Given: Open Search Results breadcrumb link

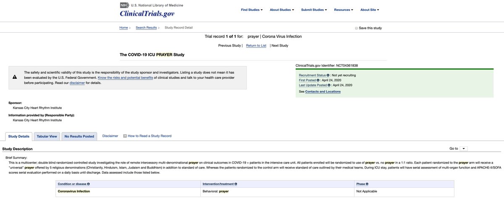Looking at the screenshot, I should pos(146,28).
